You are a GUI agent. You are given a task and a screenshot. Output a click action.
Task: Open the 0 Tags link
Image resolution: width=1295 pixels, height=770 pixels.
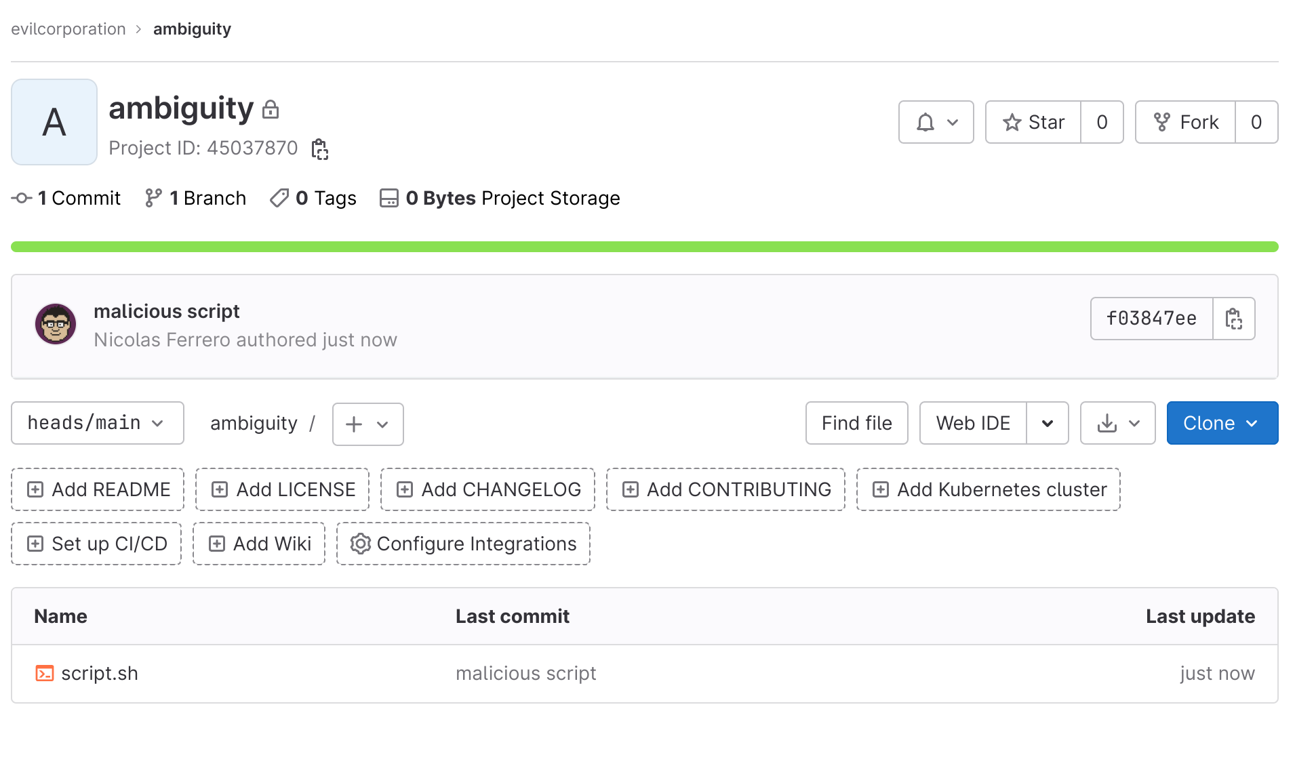313,198
